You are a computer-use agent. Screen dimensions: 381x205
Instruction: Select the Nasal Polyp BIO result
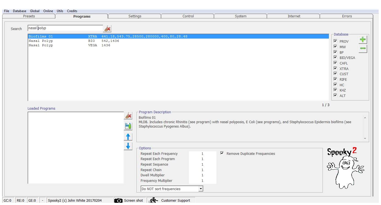tap(178, 41)
